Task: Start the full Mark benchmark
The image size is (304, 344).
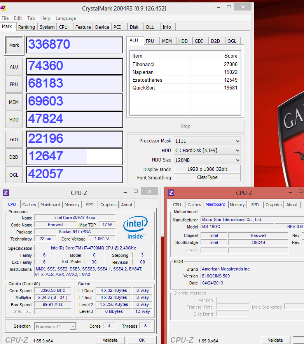Action: pos(14,45)
